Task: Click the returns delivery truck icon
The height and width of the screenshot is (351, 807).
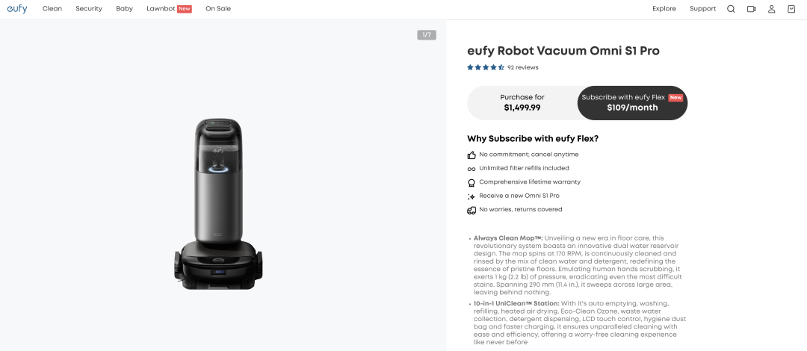Action: [471, 211]
